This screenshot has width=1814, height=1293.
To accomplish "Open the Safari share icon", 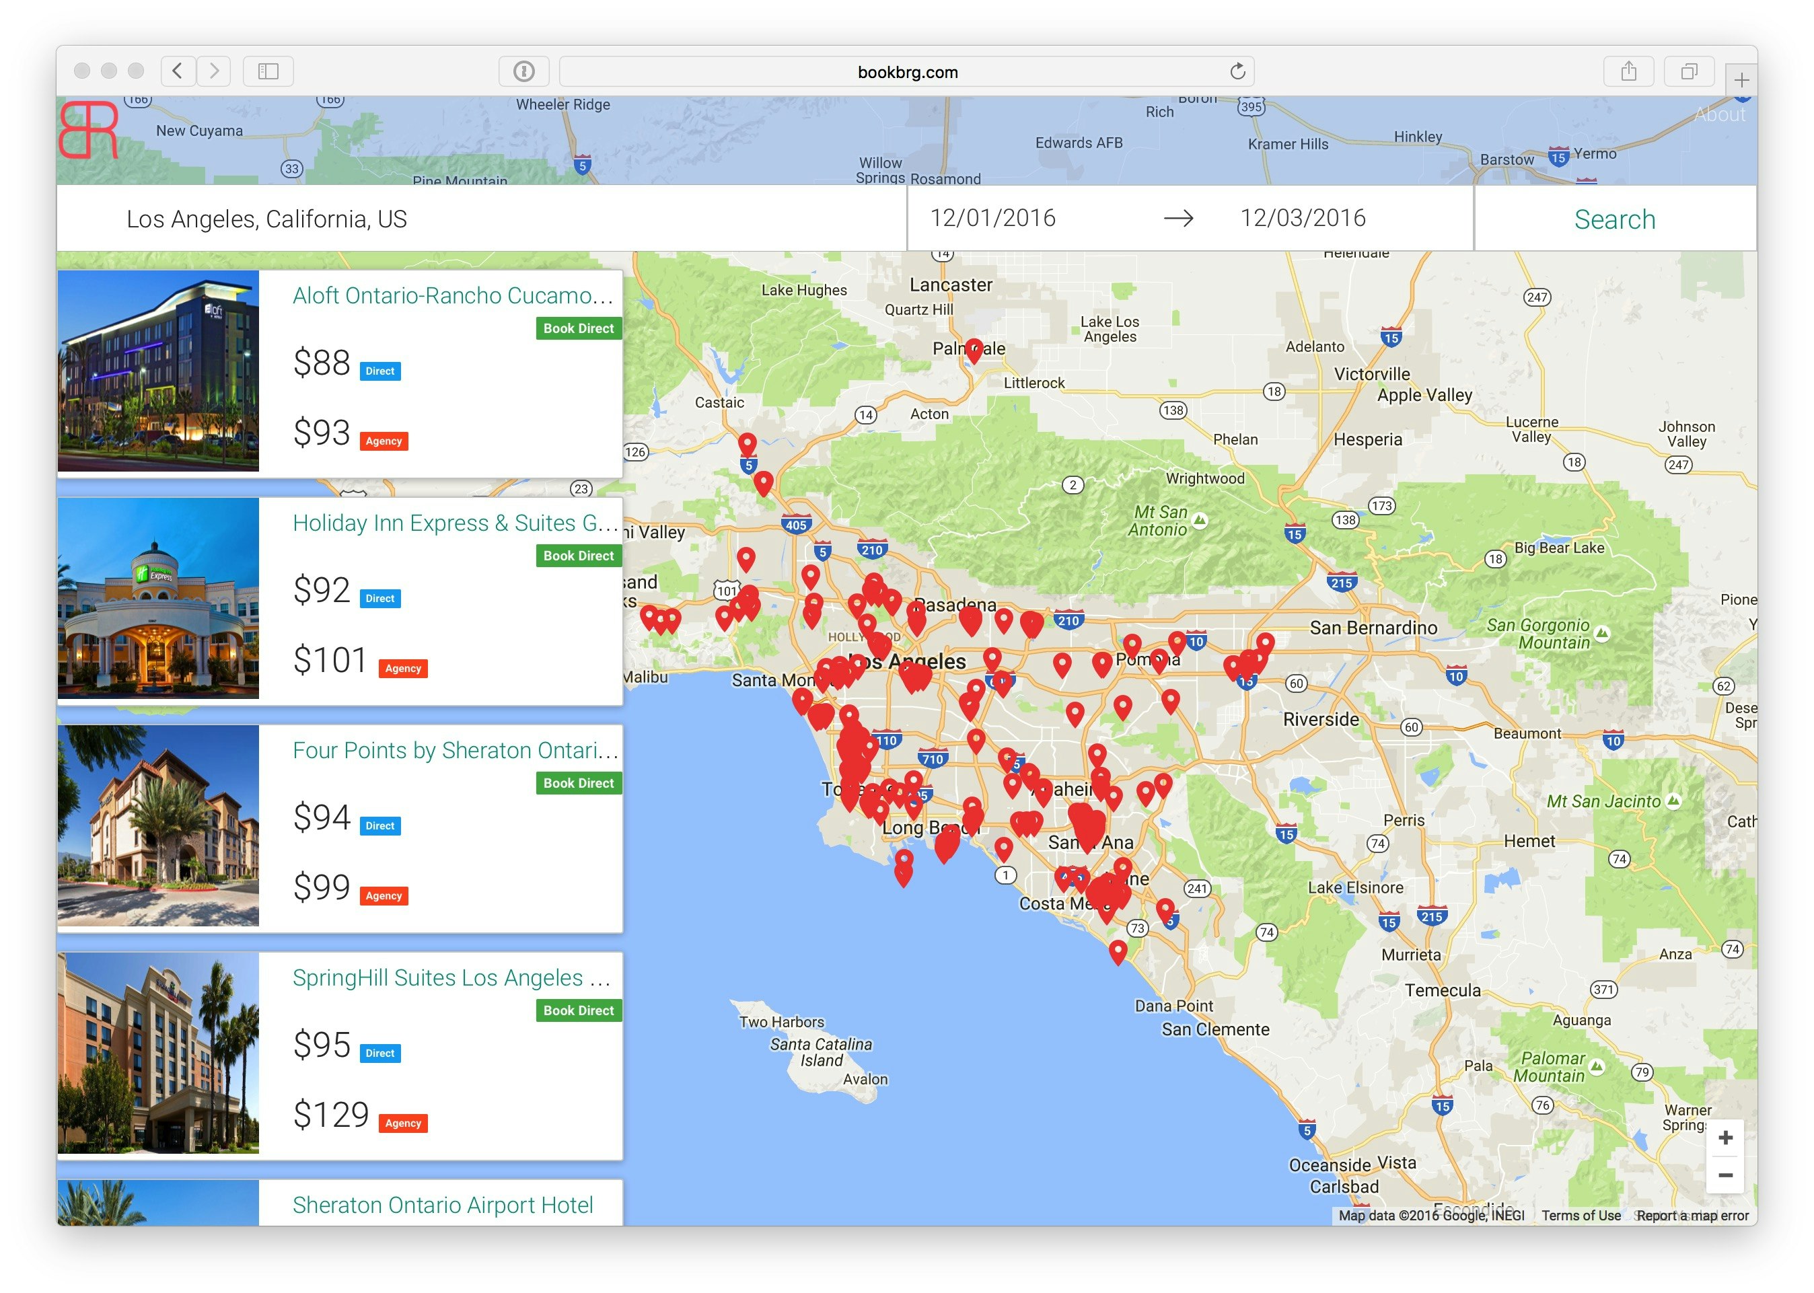I will [1628, 72].
